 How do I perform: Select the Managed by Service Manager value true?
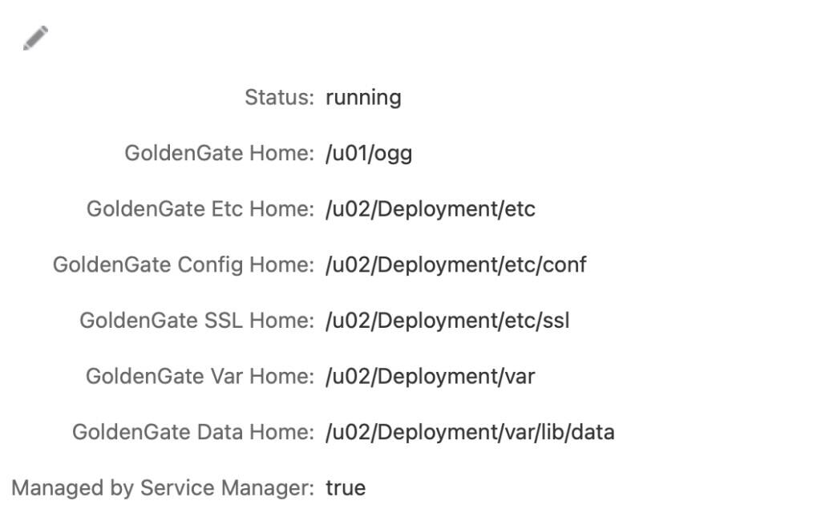point(346,487)
